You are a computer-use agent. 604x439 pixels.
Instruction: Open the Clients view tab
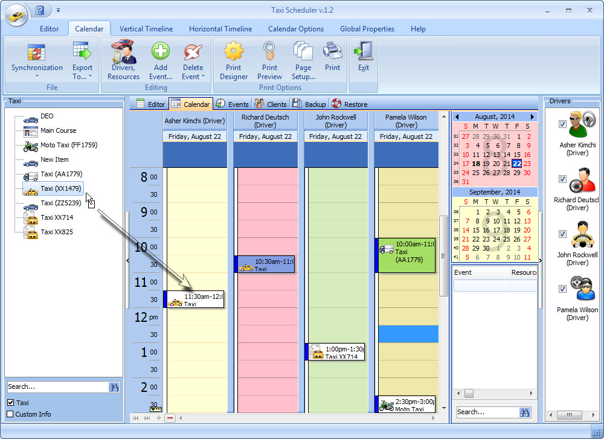(271, 104)
